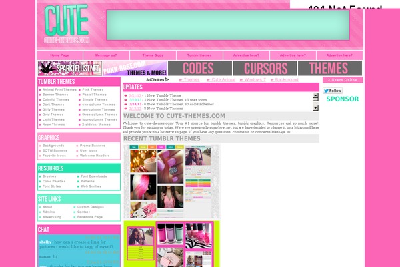This screenshot has width=400, height=267.
Task: Click the AdChoices triangle icon
Action: [x=167, y=79]
